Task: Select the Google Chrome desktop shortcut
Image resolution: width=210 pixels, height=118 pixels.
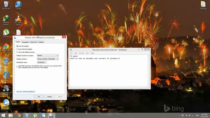Action: [x=6, y=48]
